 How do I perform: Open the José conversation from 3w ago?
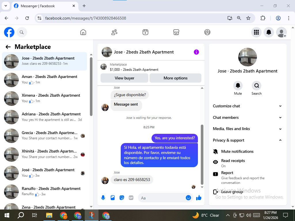pos(45,173)
